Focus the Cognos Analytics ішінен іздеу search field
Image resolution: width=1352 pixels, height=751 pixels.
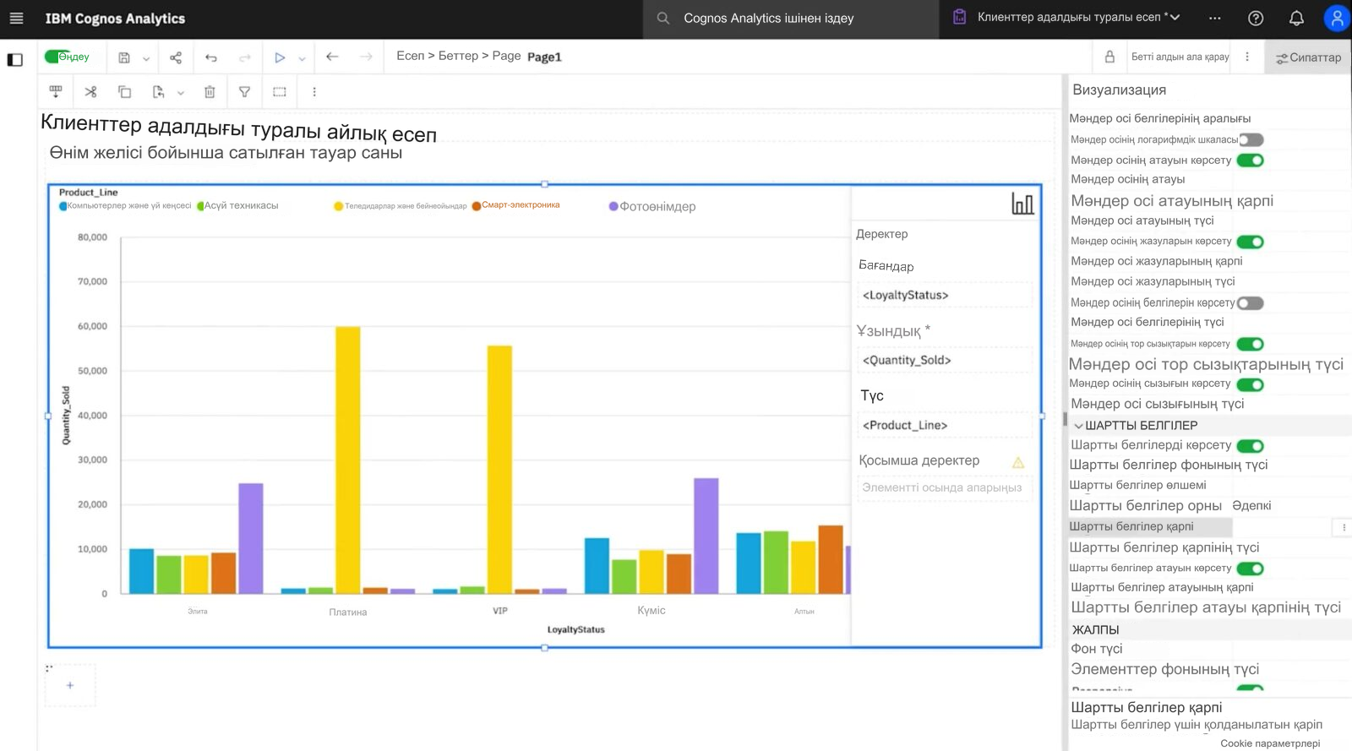pyautogui.click(x=790, y=19)
